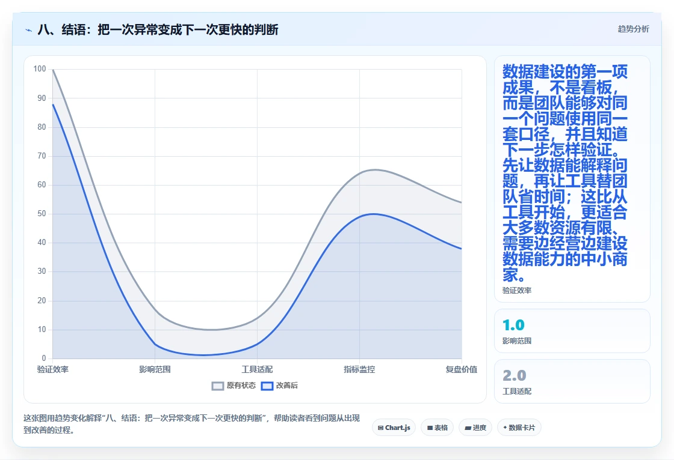Click the gray 原有状态 legend color box
The width and height of the screenshot is (674, 460).
click(218, 386)
